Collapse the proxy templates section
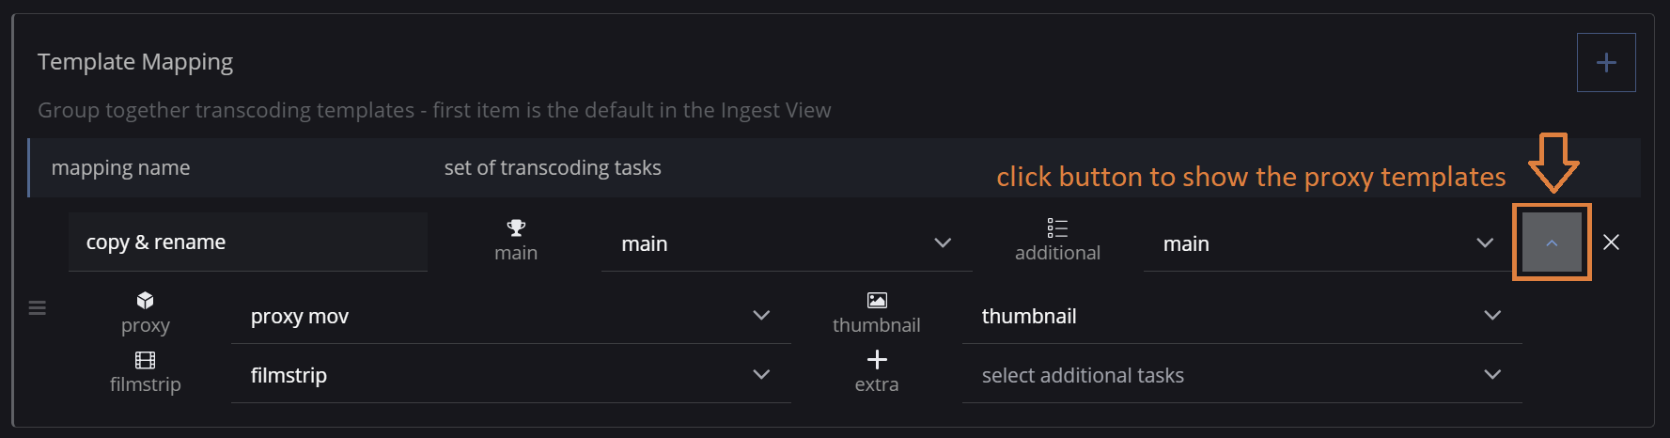 tap(1552, 242)
